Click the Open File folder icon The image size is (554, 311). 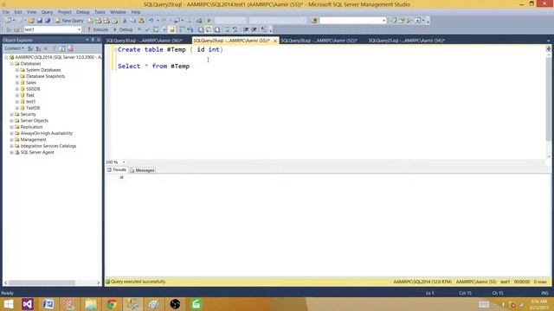(x=31, y=21)
